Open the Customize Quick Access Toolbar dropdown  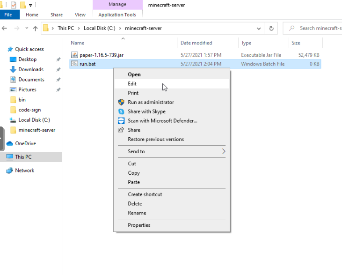coord(30,5)
